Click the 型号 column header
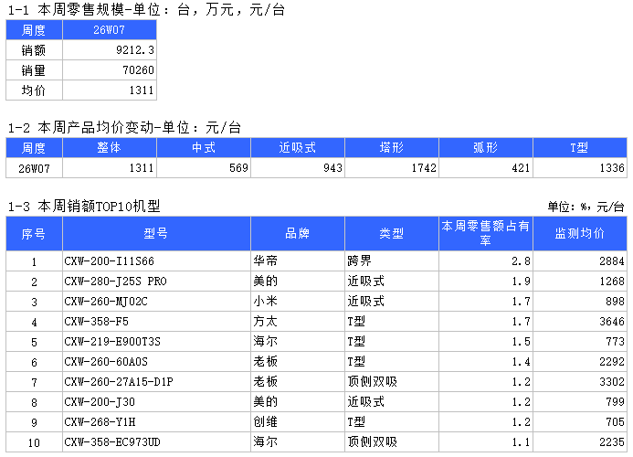This screenshot has height=457, width=633. [x=156, y=233]
